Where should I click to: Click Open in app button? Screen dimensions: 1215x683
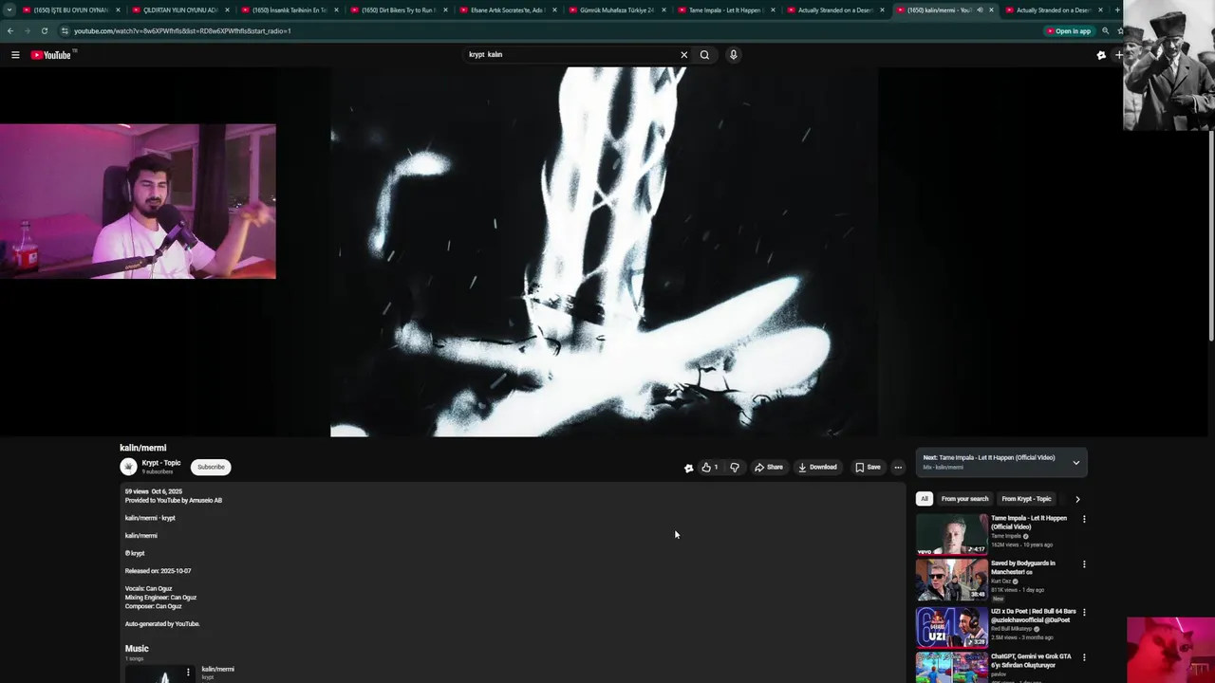coord(1069,31)
